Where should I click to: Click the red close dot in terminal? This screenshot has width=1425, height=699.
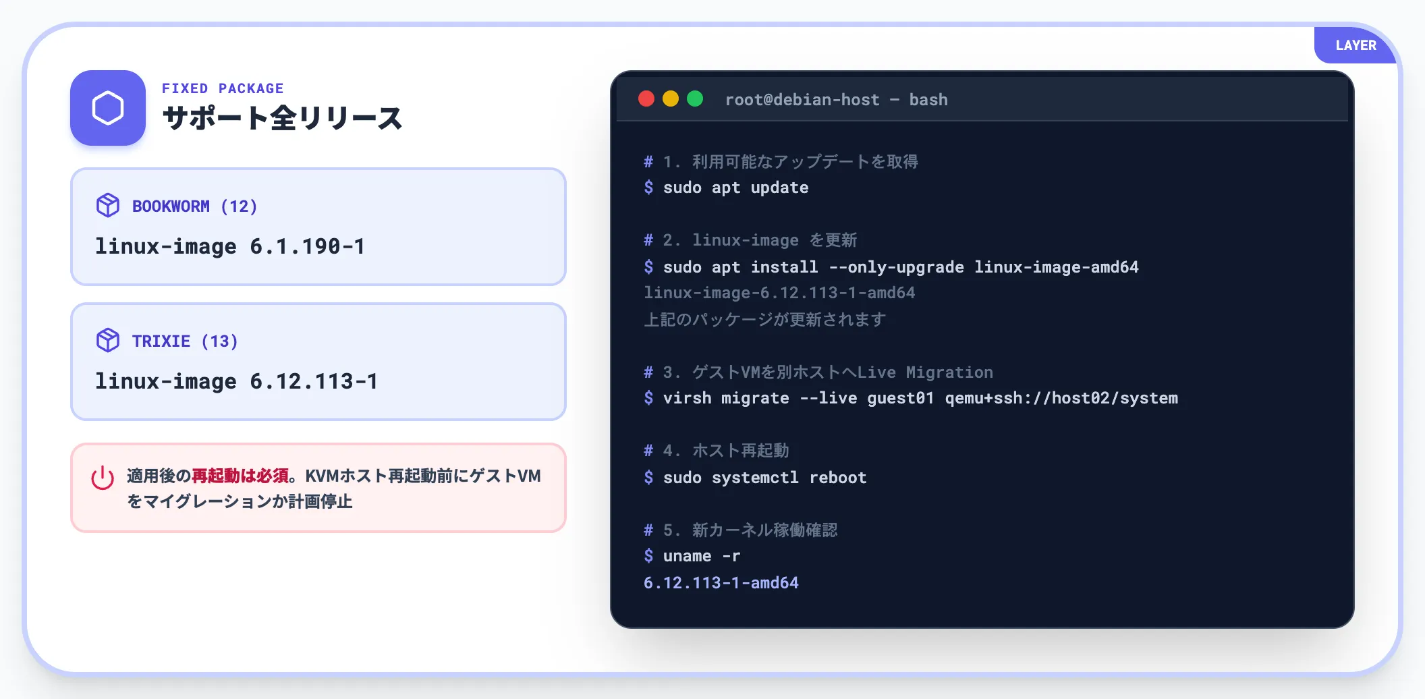(646, 99)
